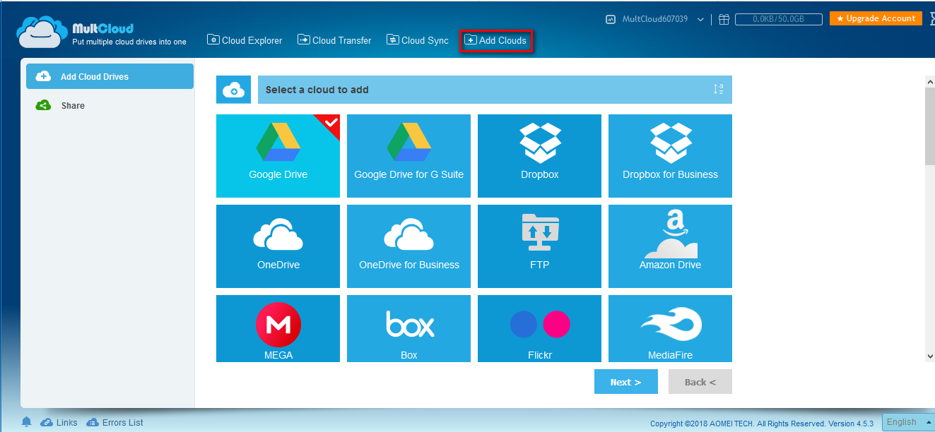
Task: Click the Upgrade Account button
Action: [876, 18]
